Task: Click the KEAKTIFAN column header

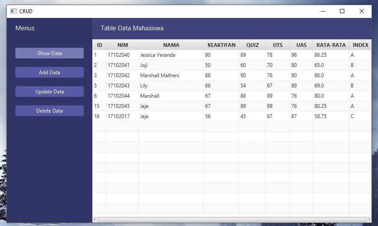Action: 221,45
